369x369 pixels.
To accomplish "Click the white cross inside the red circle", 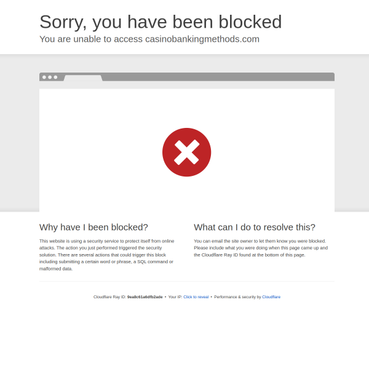I will (186, 153).
